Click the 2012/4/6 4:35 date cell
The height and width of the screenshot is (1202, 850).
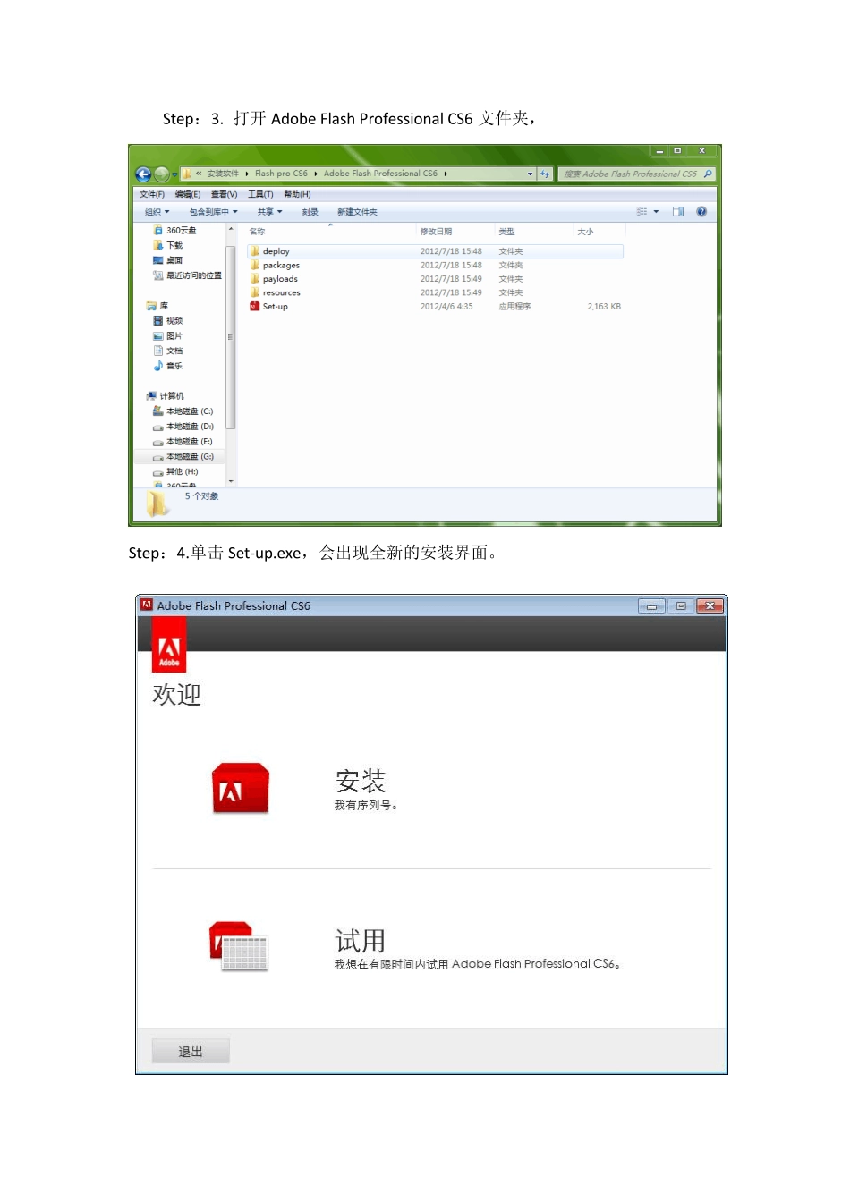pos(446,306)
